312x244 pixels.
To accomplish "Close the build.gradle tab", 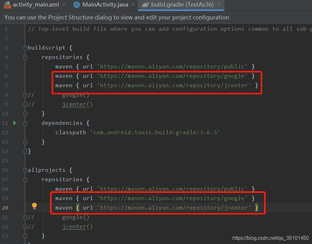I will point(218,5).
